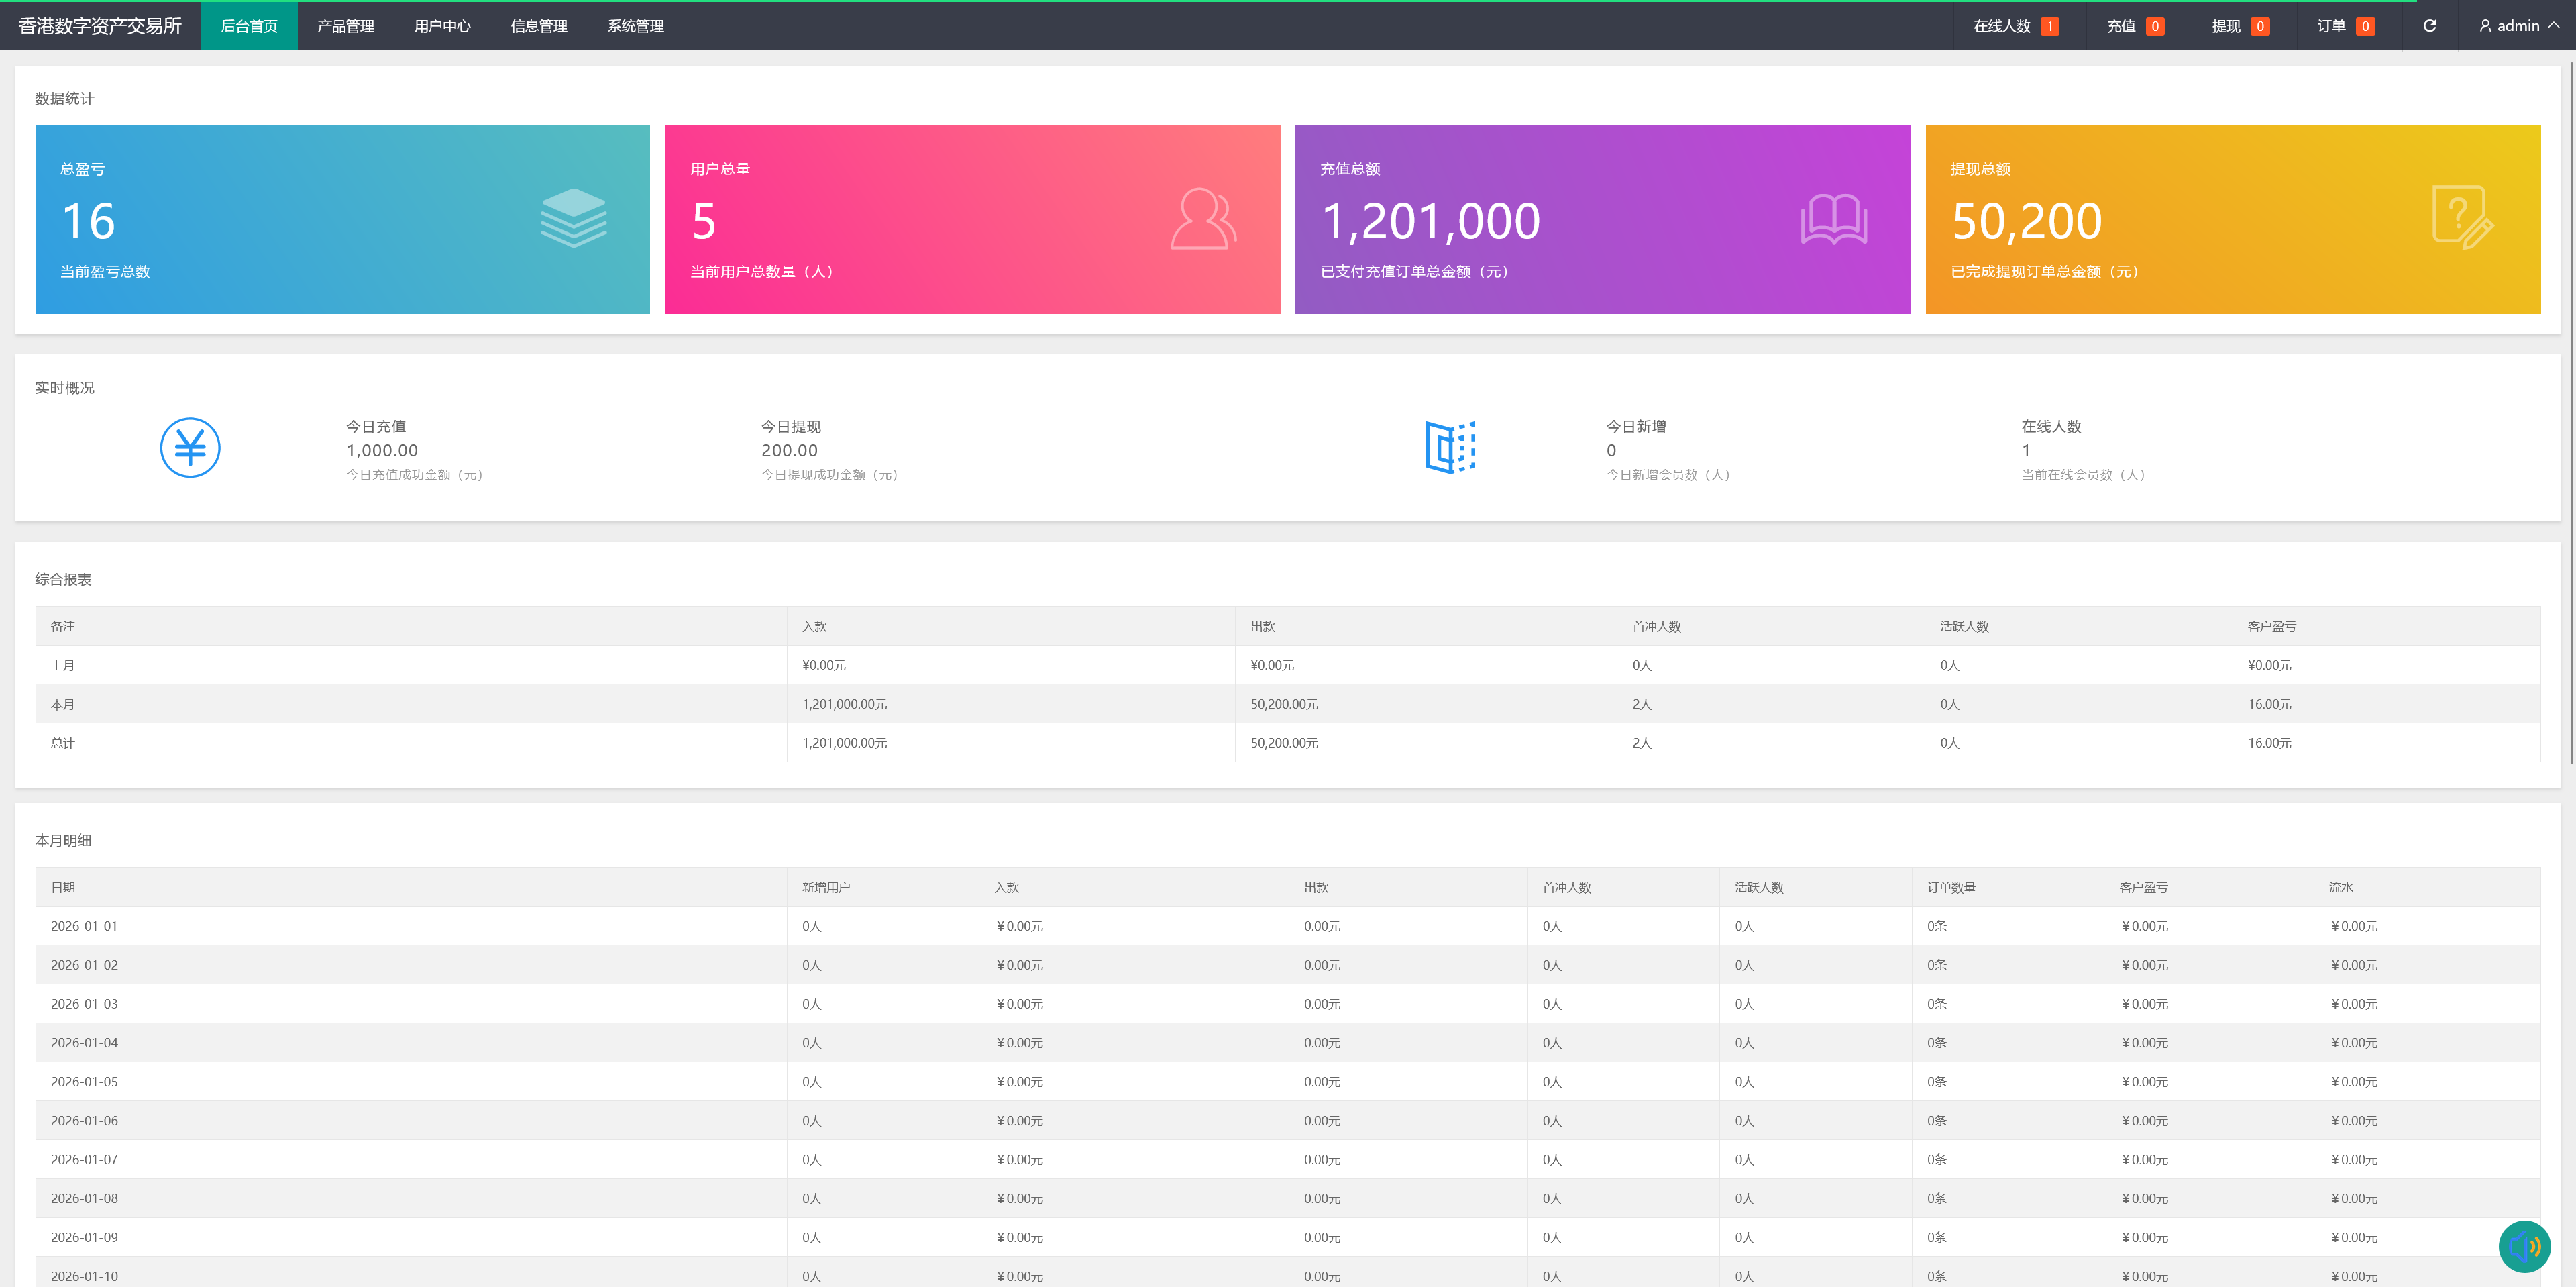Screen dimensions: 2576x1287
Task: Click the users icon in 用户总量 card
Action: 1203,218
